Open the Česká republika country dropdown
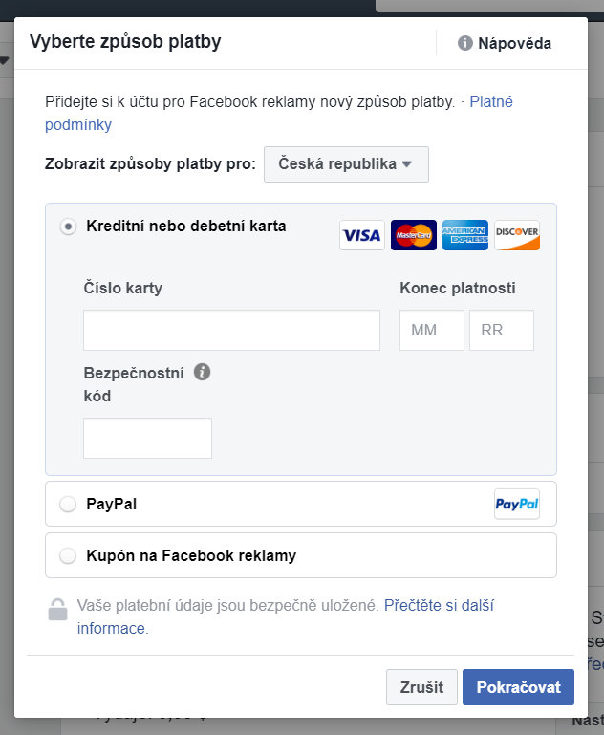The image size is (604, 735). click(x=346, y=164)
